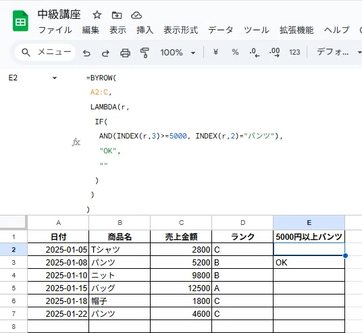Open the デフォ... font dropdown
Screen dimensions: 362x333
[x=338, y=52]
